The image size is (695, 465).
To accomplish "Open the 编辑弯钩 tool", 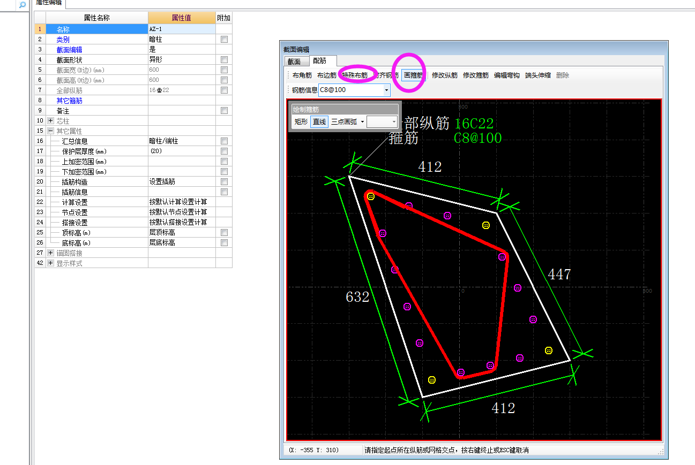I will click(x=507, y=75).
